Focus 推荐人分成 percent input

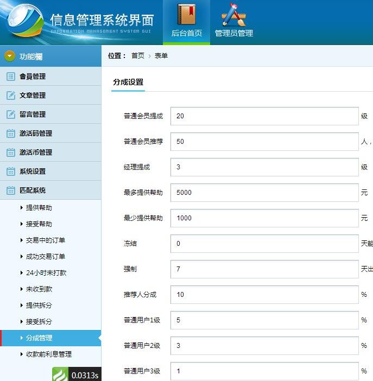264,295
